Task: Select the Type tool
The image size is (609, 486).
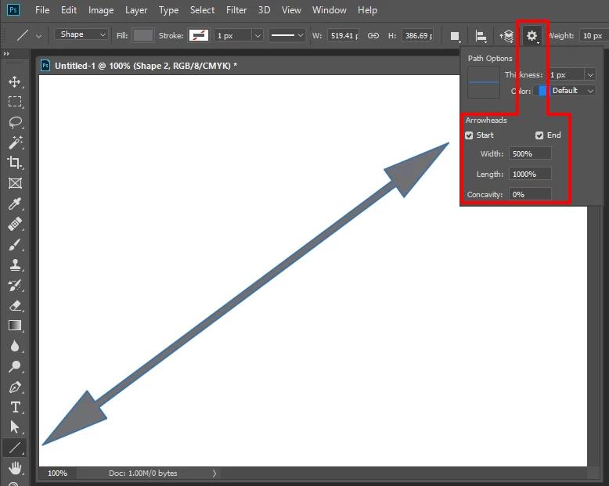Action: click(x=15, y=407)
